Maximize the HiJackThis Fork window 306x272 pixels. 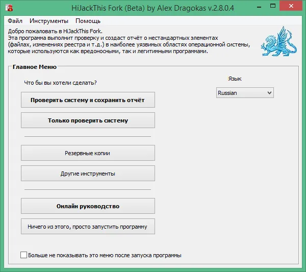click(273, 6)
